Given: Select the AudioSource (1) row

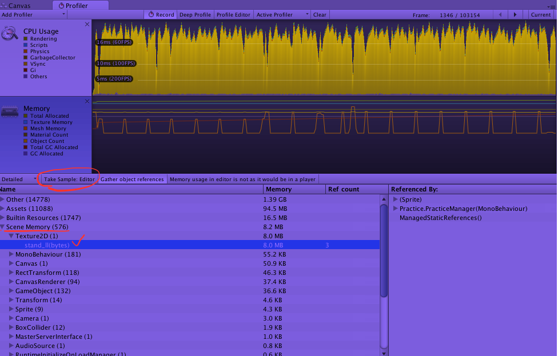Looking at the screenshot, I should [190, 346].
